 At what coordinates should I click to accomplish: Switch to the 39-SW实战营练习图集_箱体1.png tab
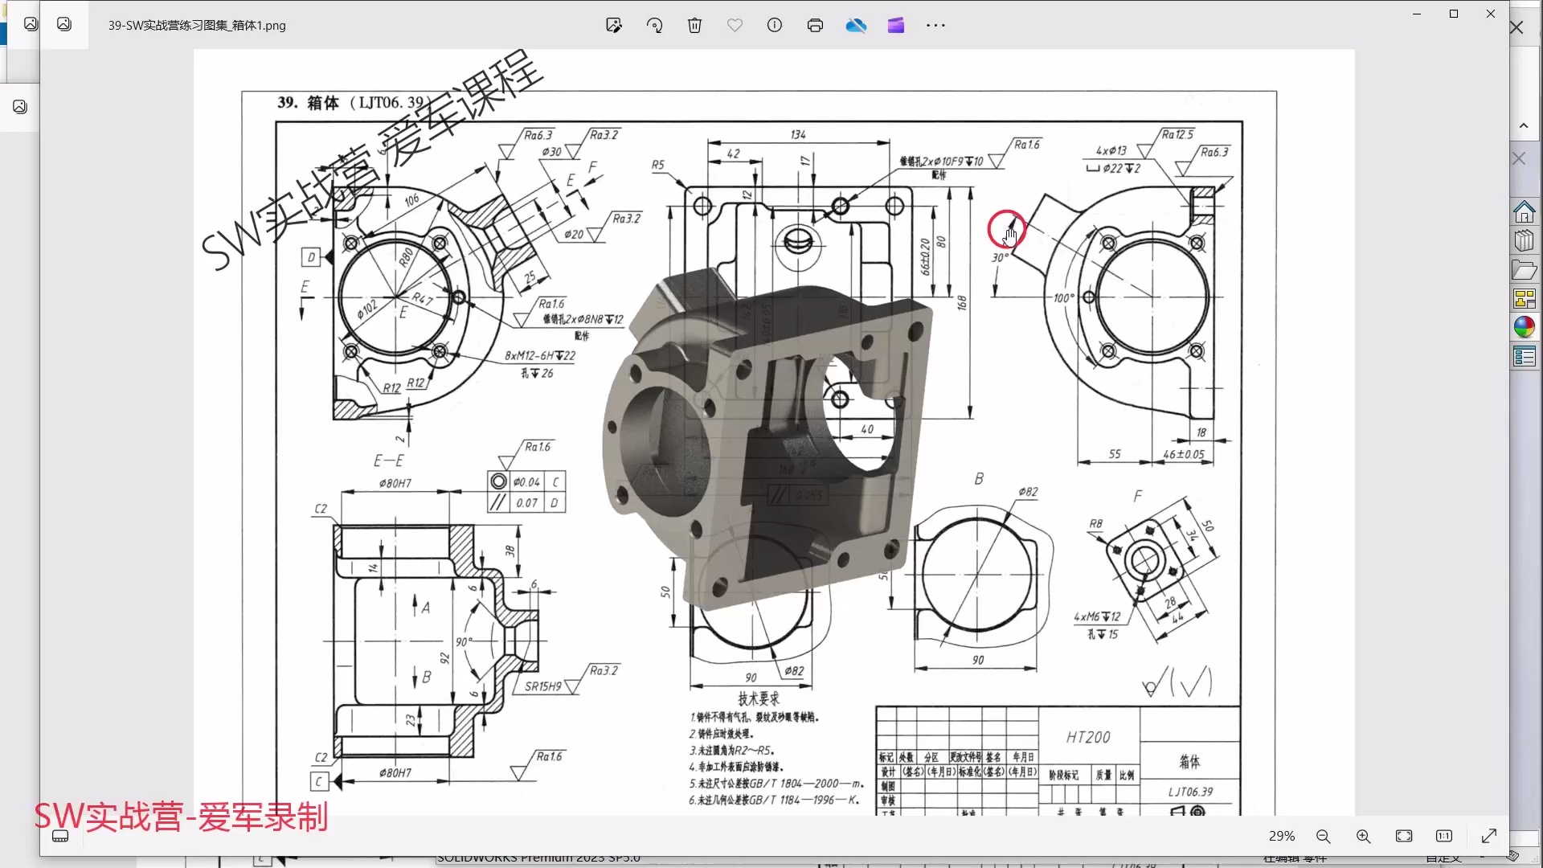tap(196, 25)
